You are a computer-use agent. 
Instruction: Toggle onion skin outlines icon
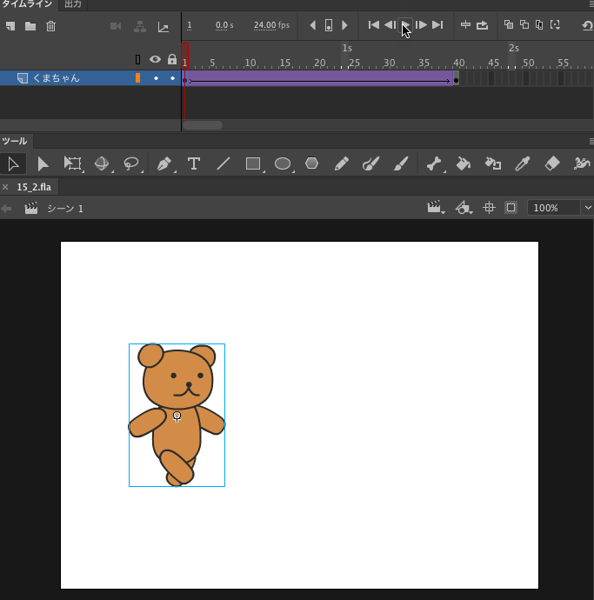click(x=524, y=25)
